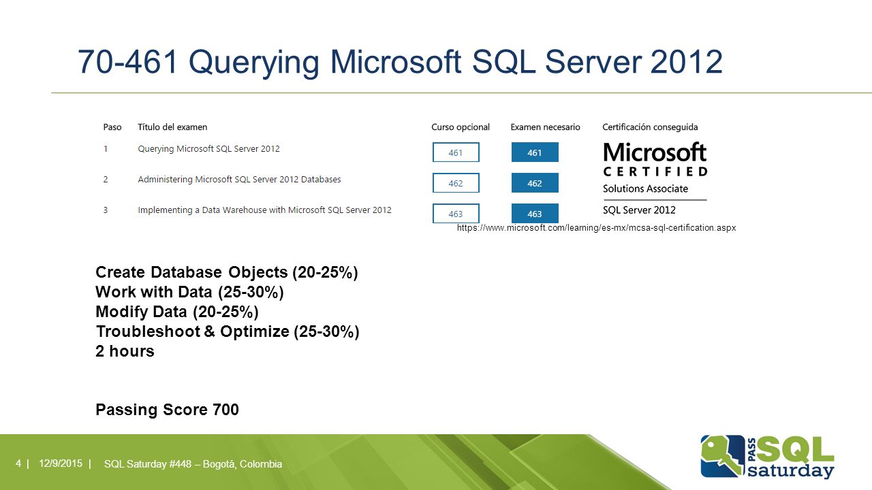Click the footer date 12/9/2015
The image size is (872, 490).
61,463
